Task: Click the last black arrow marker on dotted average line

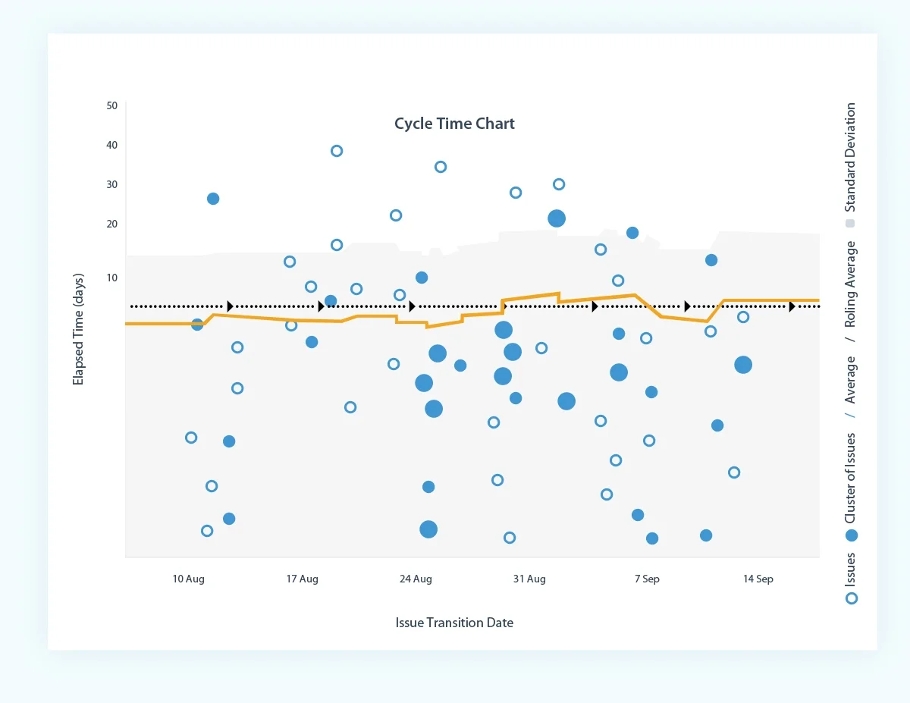Action: coord(792,306)
